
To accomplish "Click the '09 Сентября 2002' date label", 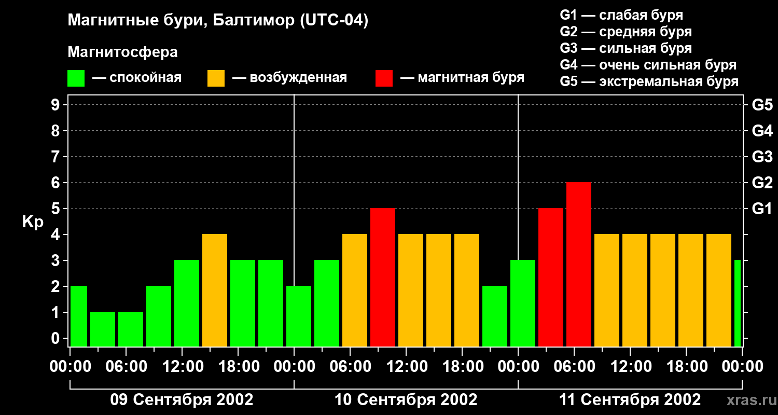I will click(x=182, y=400).
